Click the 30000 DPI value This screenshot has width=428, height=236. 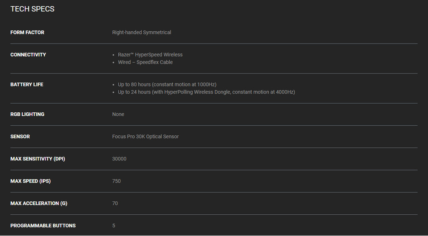pos(119,159)
